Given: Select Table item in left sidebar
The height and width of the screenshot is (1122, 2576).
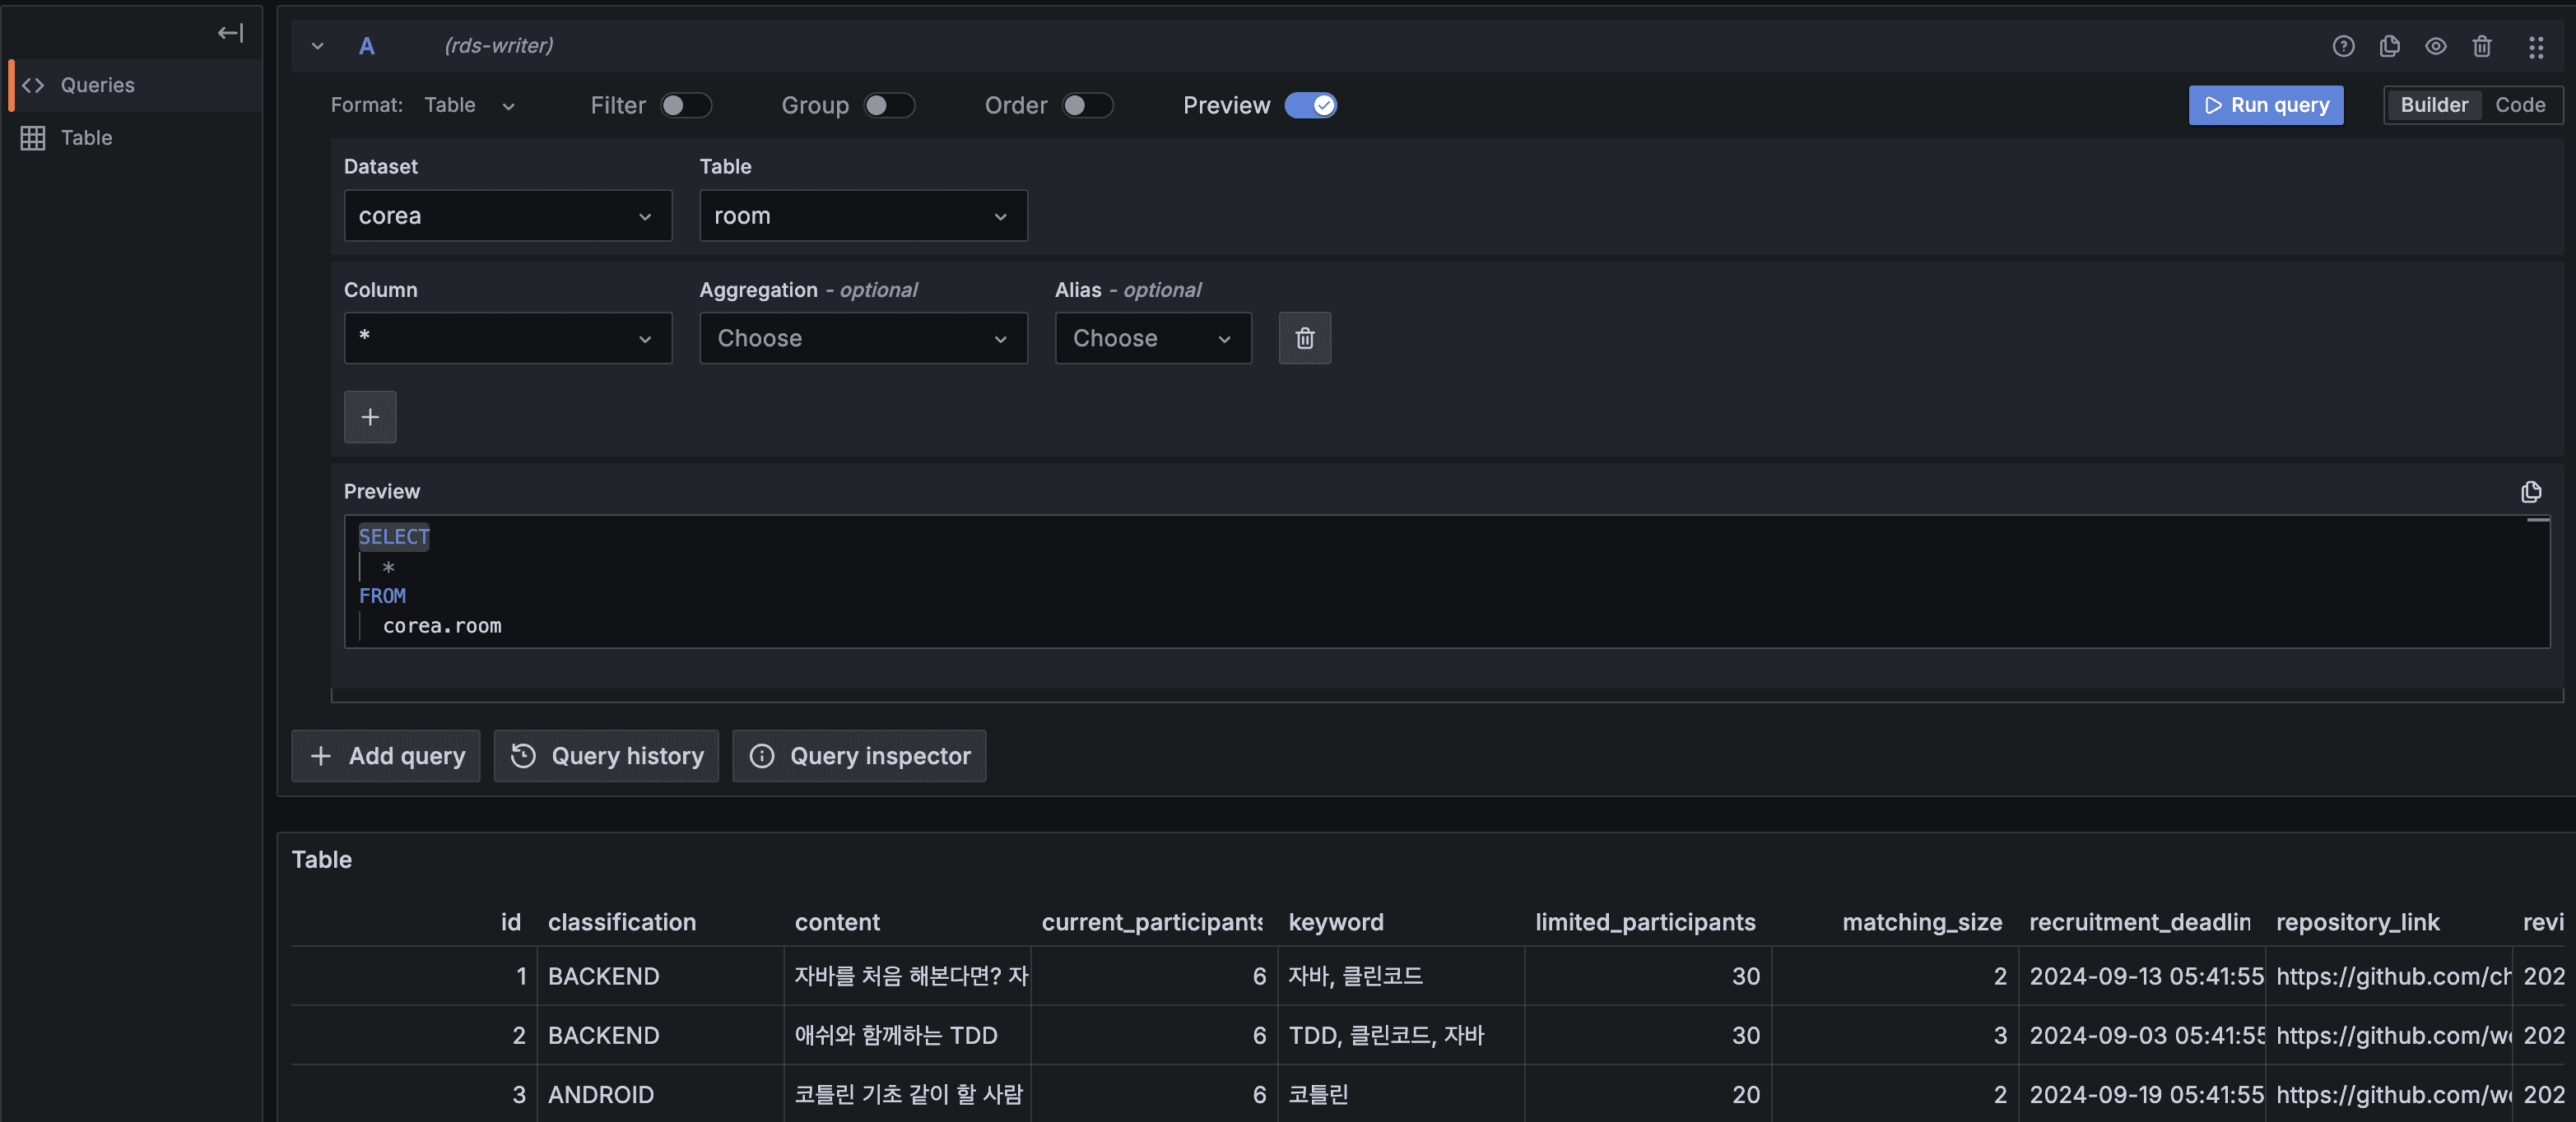Looking at the screenshot, I should coord(86,138).
